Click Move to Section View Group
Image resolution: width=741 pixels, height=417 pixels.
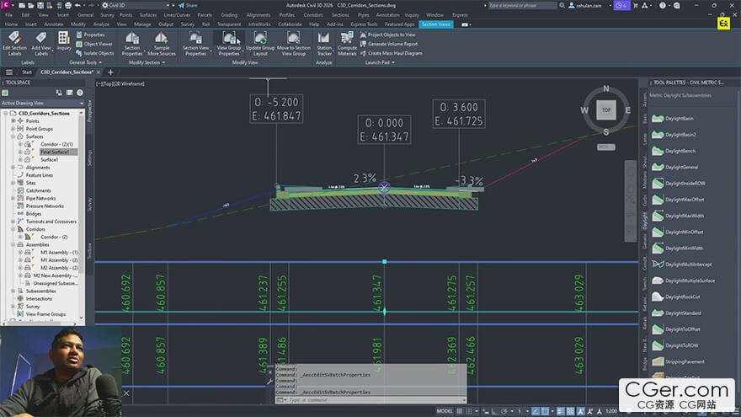click(294, 44)
